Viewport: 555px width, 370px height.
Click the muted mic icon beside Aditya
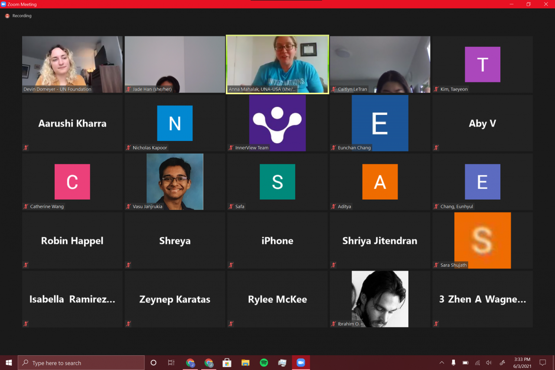pos(333,206)
